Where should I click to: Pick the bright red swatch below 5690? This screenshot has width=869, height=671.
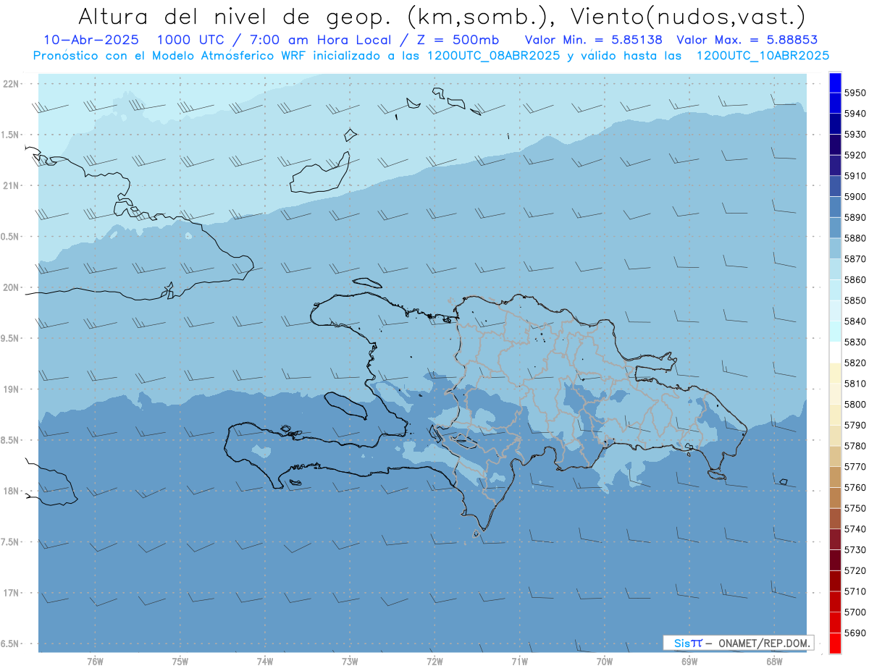pos(835,643)
